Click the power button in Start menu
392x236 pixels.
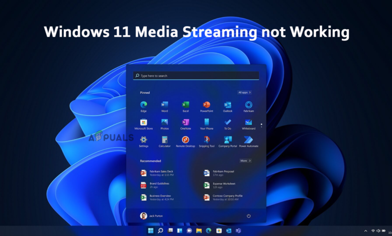pyautogui.click(x=248, y=216)
